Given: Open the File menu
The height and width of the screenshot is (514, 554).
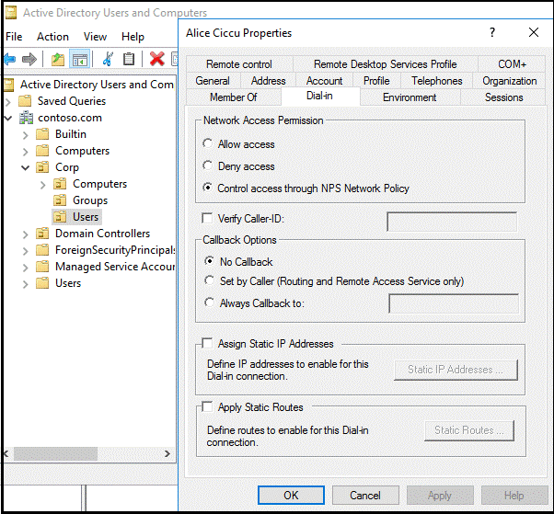Looking at the screenshot, I should click(x=14, y=37).
